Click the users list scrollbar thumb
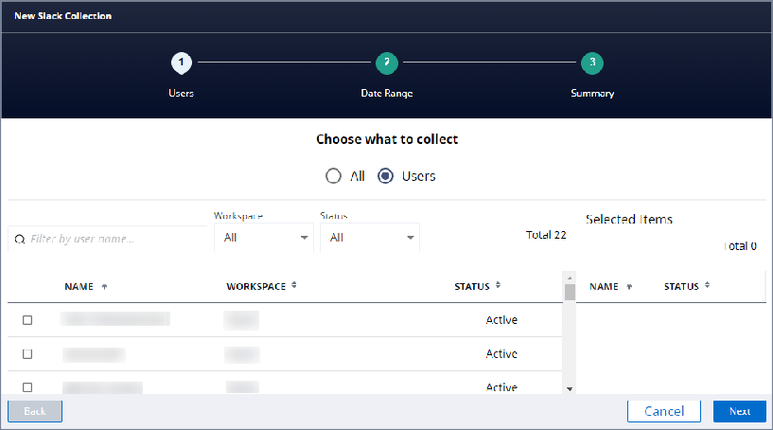The width and height of the screenshot is (773, 430). coord(570,292)
